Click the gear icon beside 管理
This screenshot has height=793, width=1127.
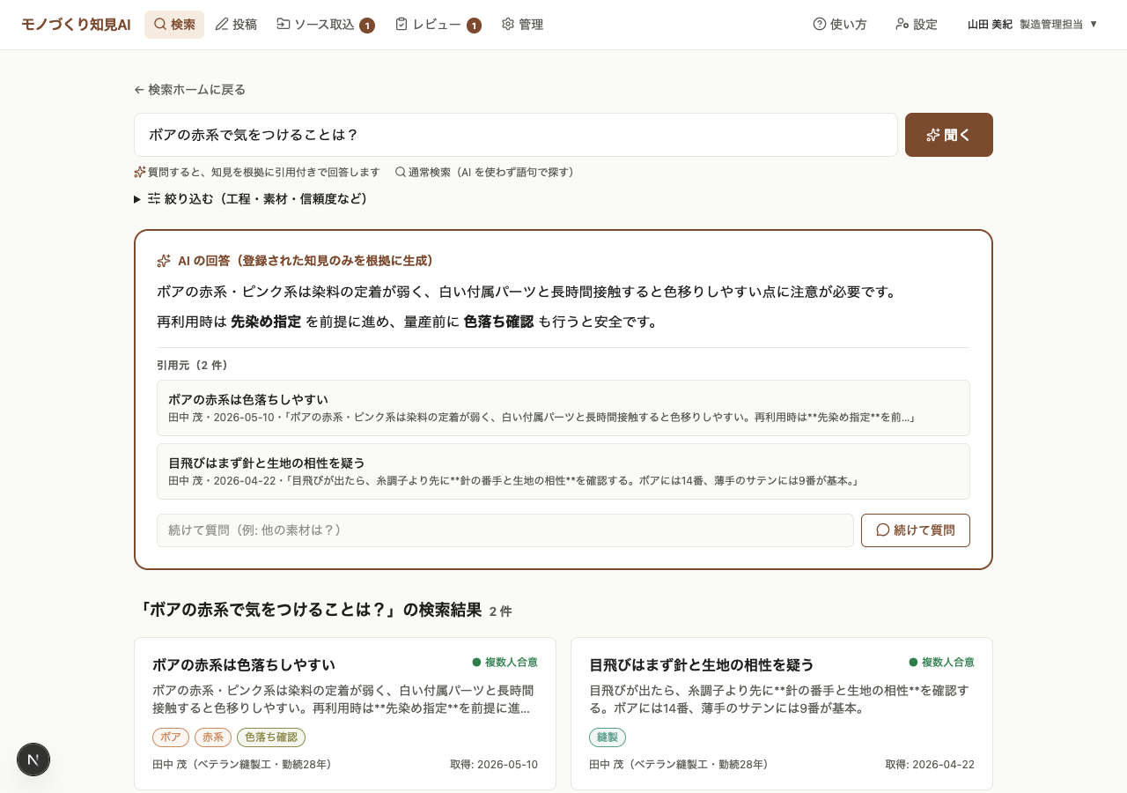[508, 25]
